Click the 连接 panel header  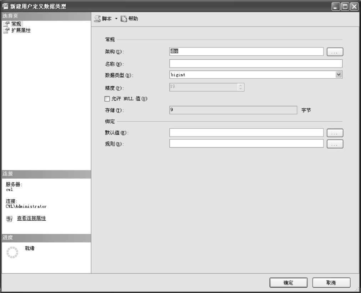[46, 174]
